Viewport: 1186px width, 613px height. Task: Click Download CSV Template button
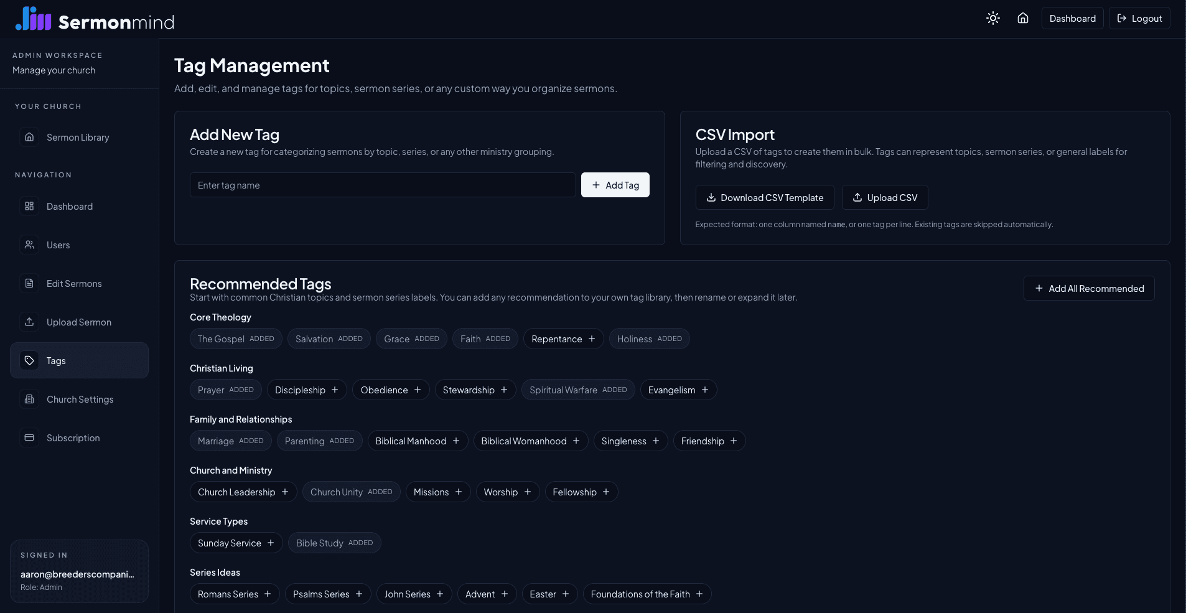pyautogui.click(x=765, y=197)
